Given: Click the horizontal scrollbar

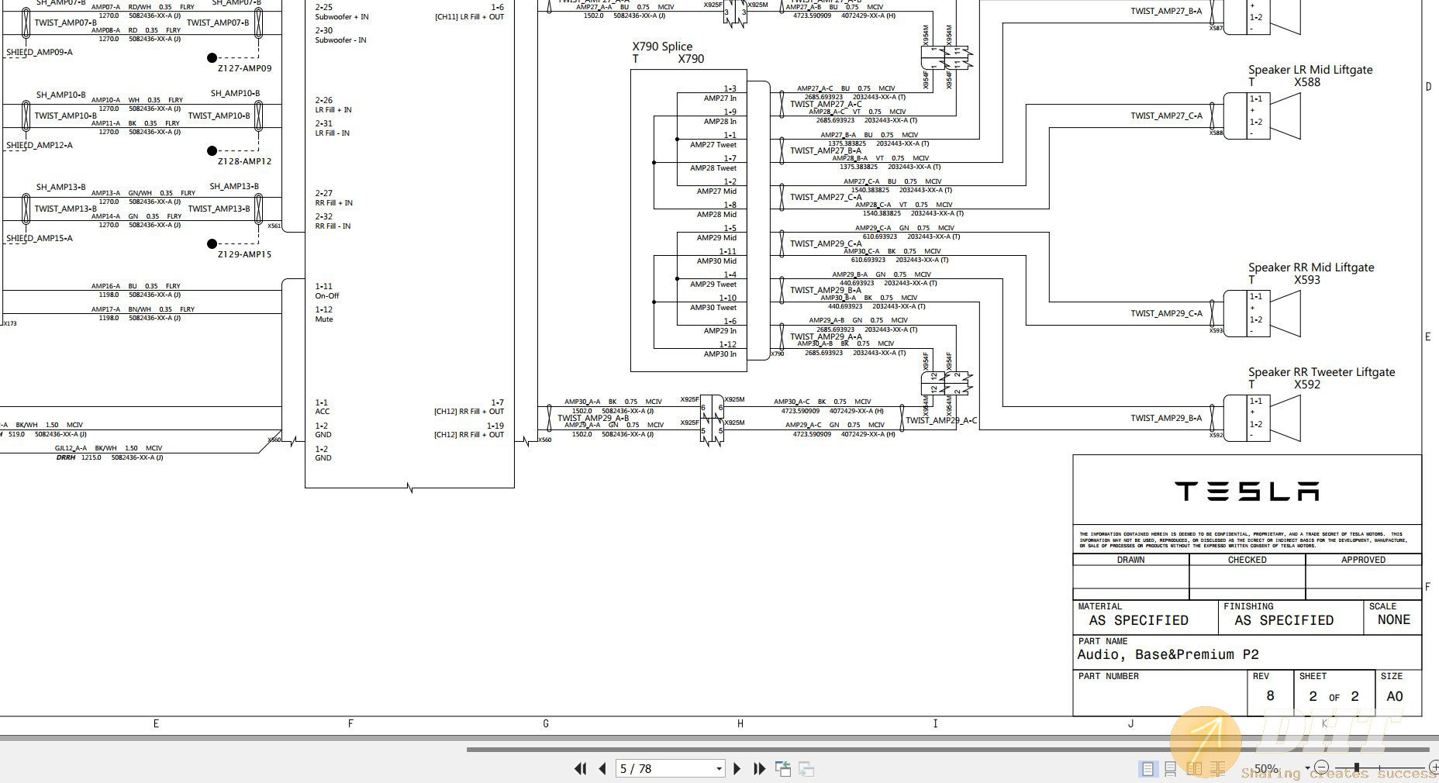Looking at the screenshot, I should tap(947, 749).
